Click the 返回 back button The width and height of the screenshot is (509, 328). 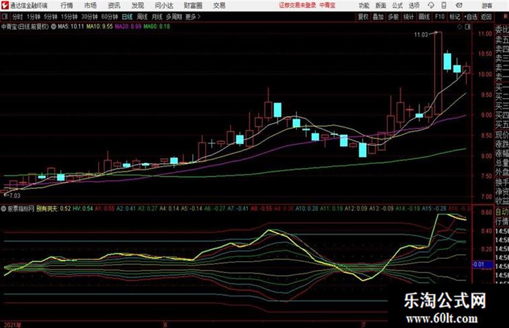coord(486,17)
